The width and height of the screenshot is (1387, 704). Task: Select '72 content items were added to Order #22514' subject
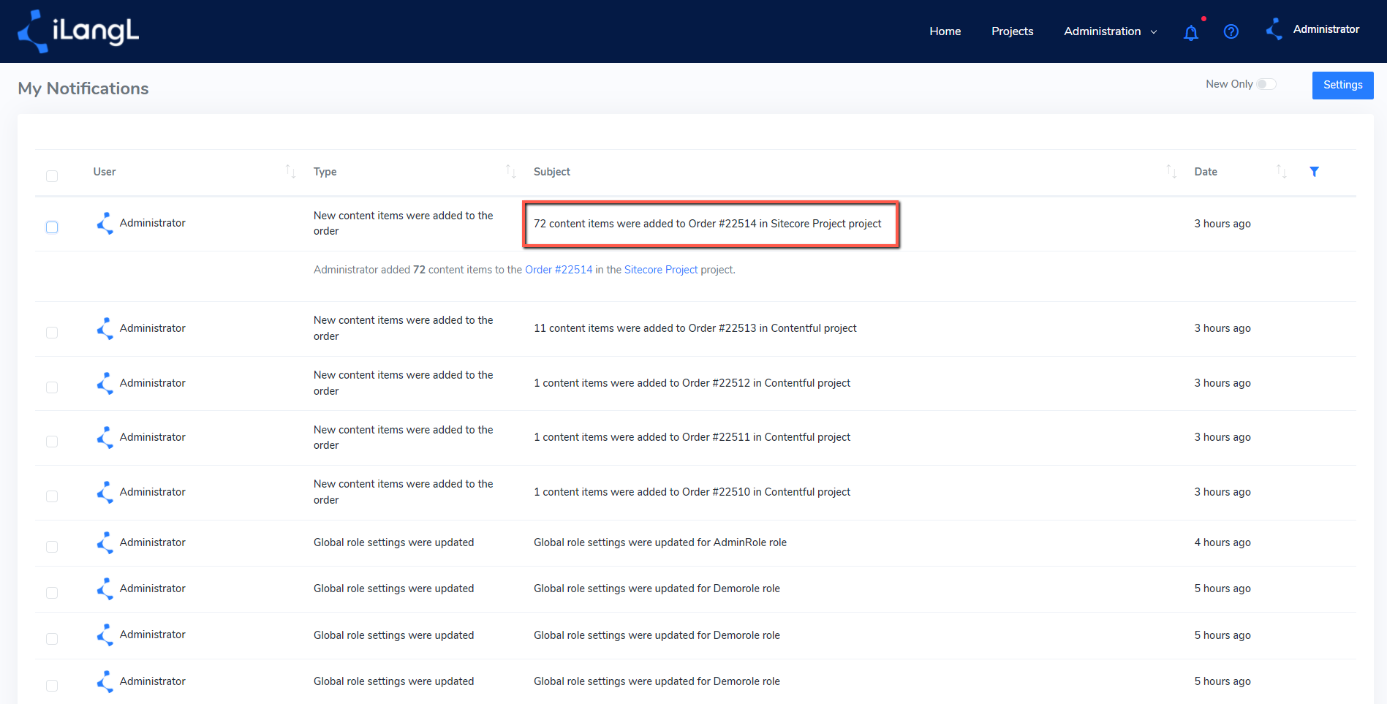tap(707, 224)
